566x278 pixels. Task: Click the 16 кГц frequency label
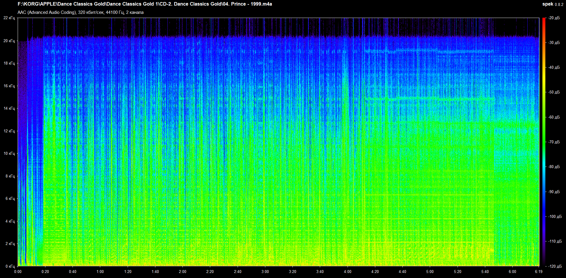[x=9, y=86]
